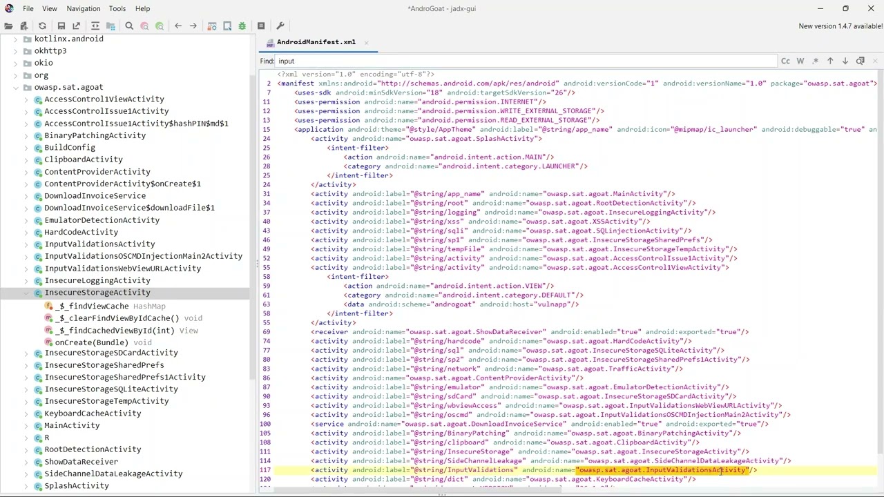The height and width of the screenshot is (497, 884).
Task: Open the File menu
Action: coord(28,8)
